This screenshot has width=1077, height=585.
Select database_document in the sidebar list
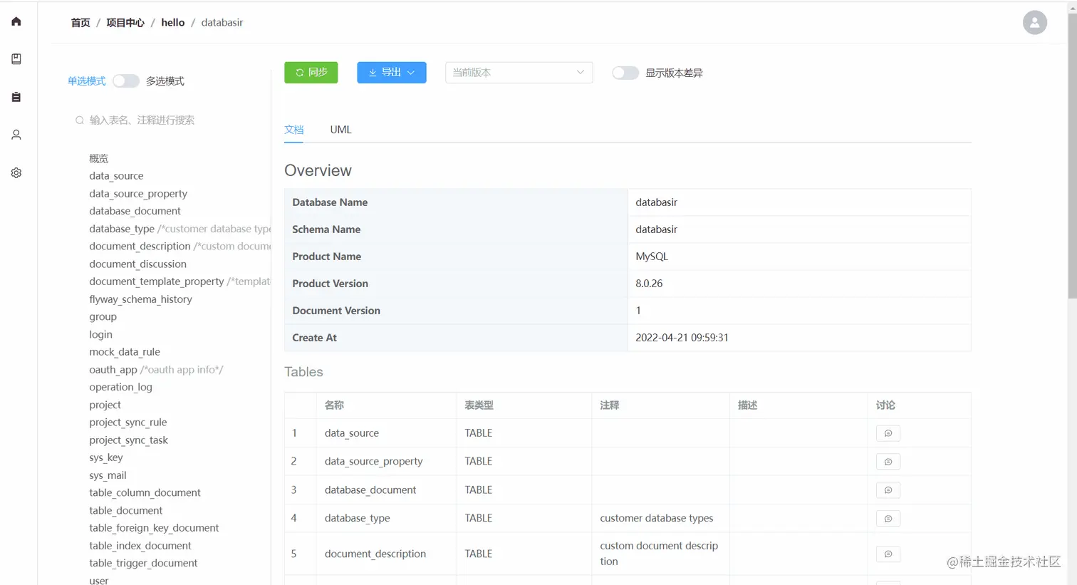click(135, 211)
